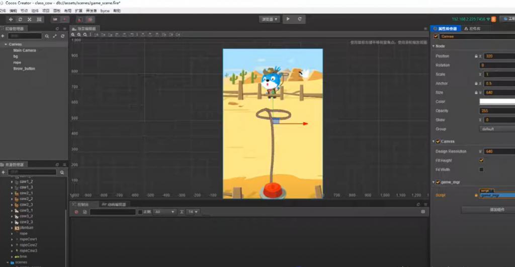Uncheck the Fit Height checkbox
This screenshot has height=267, width=515.
click(x=481, y=161)
